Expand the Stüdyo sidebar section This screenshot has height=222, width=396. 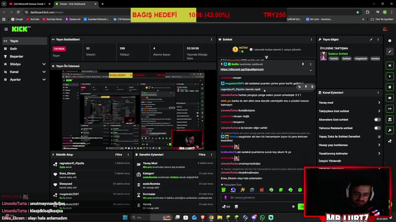25,64
